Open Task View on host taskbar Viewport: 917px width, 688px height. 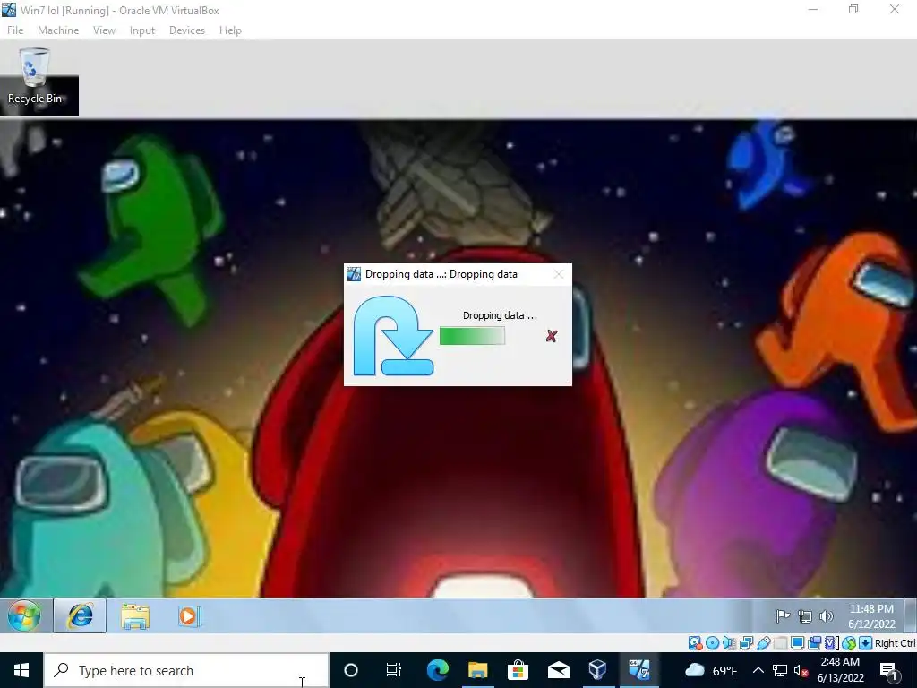coord(394,670)
